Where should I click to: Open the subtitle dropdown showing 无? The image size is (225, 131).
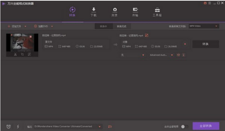click(x=133, y=55)
